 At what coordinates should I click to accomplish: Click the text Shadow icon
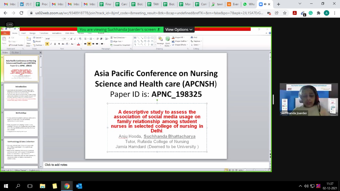(x=59, y=44)
